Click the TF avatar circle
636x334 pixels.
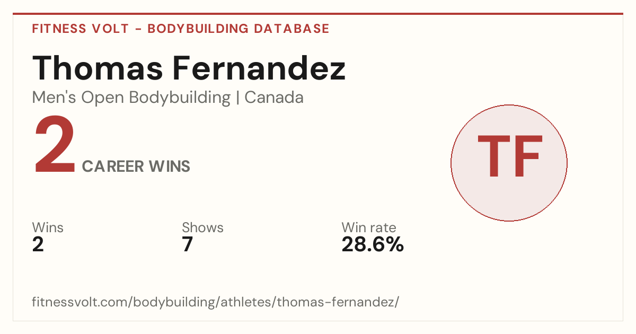[x=509, y=163]
